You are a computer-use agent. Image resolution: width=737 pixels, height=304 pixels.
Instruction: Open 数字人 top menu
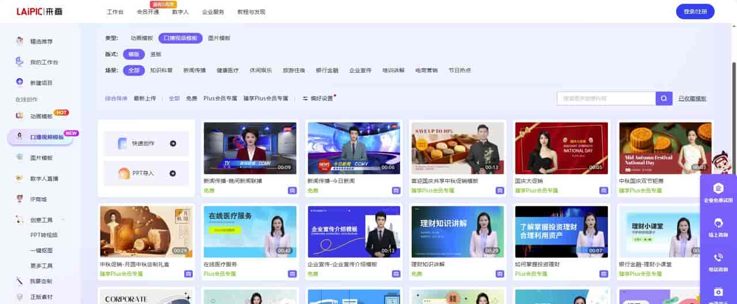[180, 11]
